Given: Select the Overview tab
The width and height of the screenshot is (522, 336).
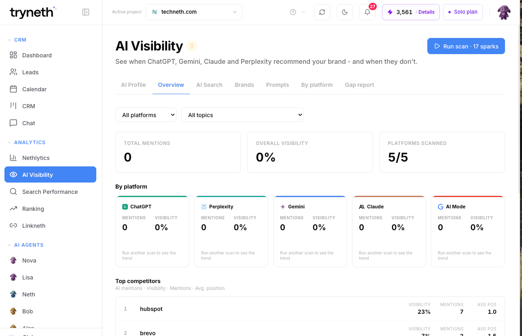Looking at the screenshot, I should pos(171,85).
